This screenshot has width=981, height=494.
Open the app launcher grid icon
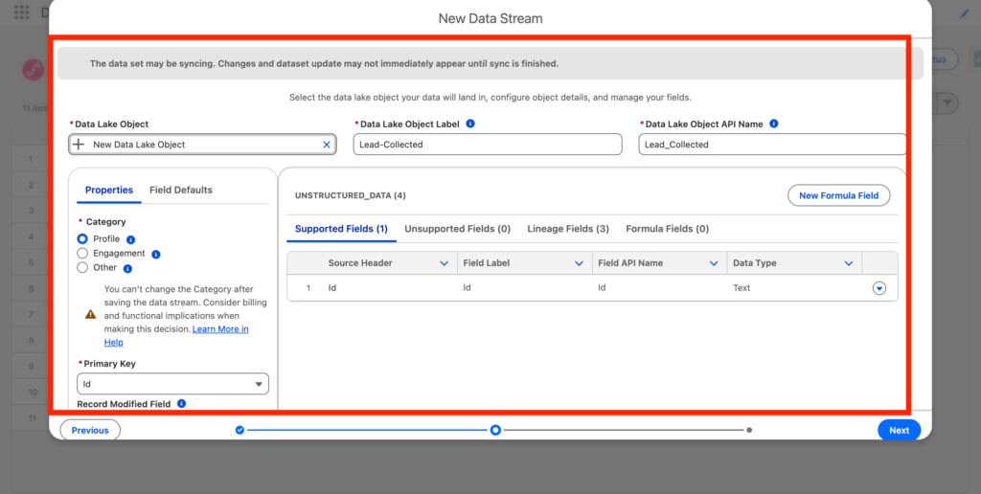[21, 12]
